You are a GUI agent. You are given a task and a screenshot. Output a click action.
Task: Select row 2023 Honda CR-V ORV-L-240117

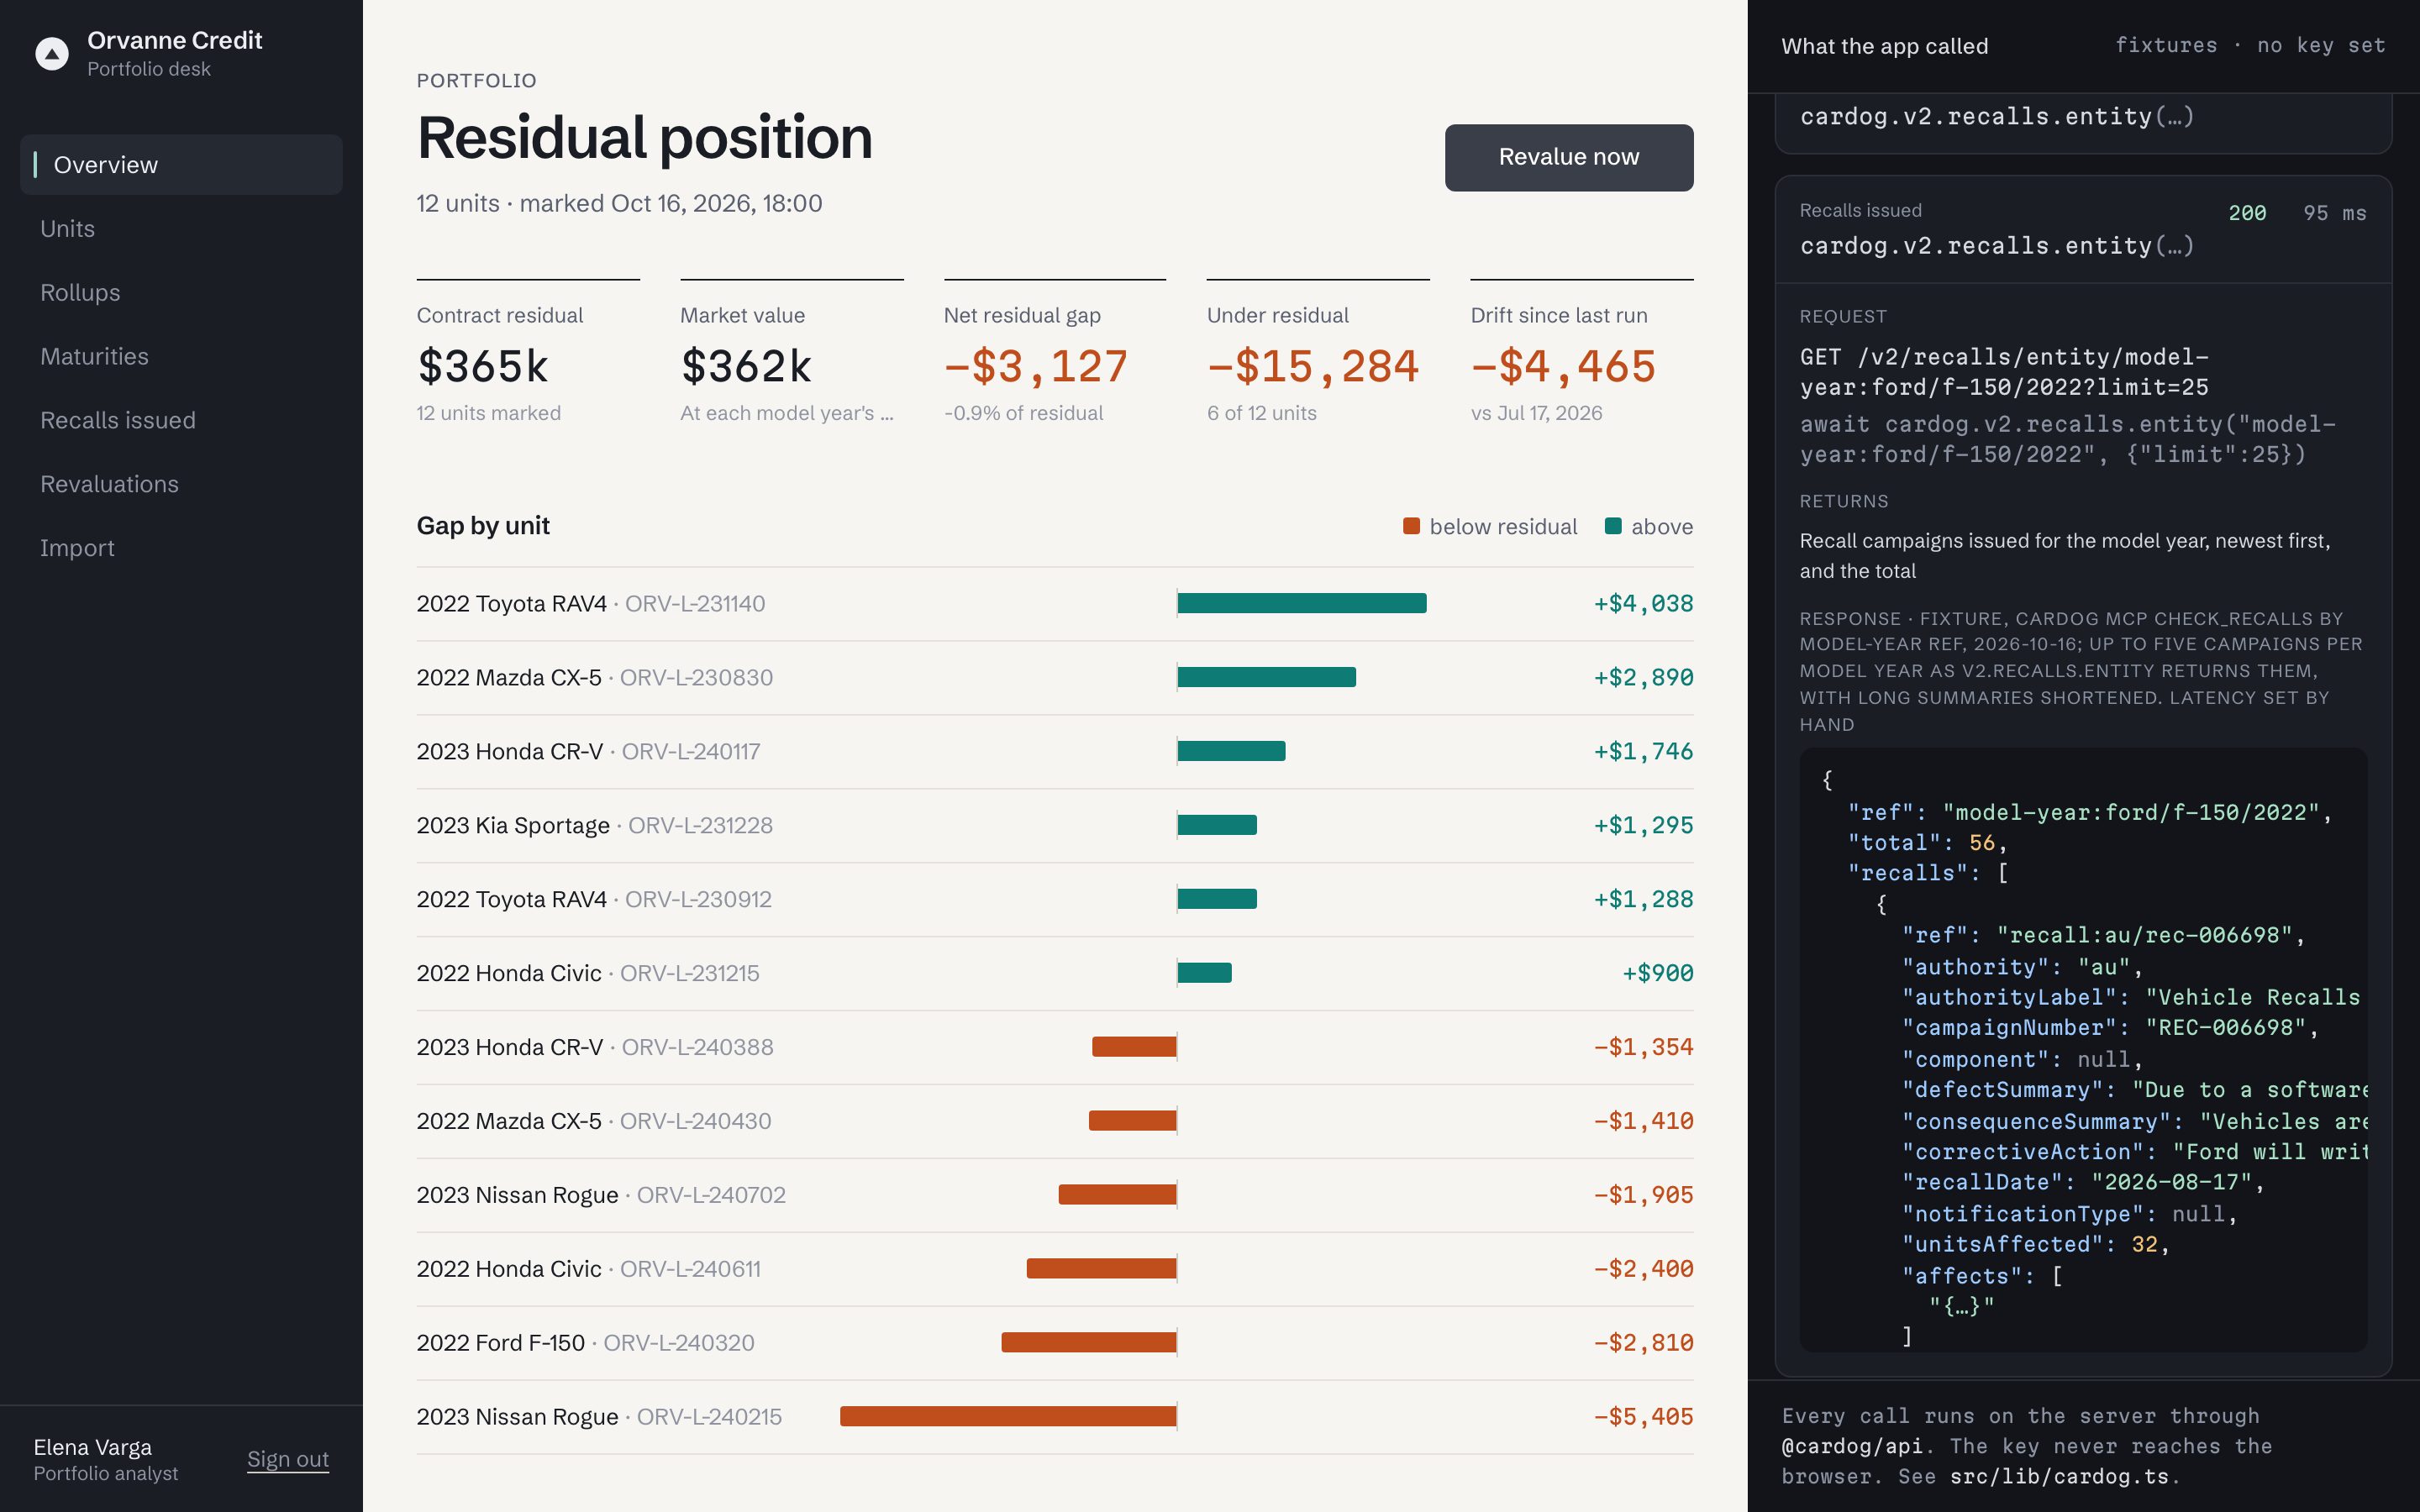pyautogui.click(x=1055, y=752)
